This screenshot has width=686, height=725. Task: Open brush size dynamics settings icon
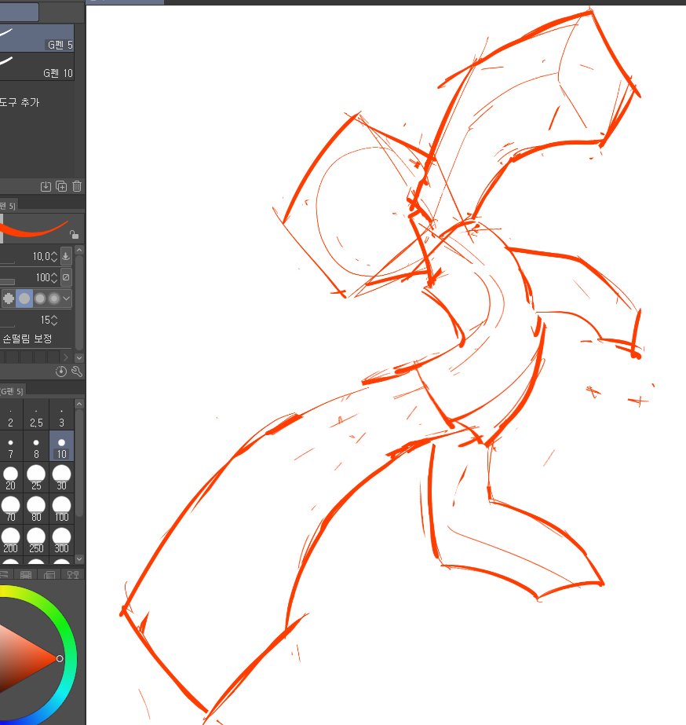pyautogui.click(x=66, y=256)
